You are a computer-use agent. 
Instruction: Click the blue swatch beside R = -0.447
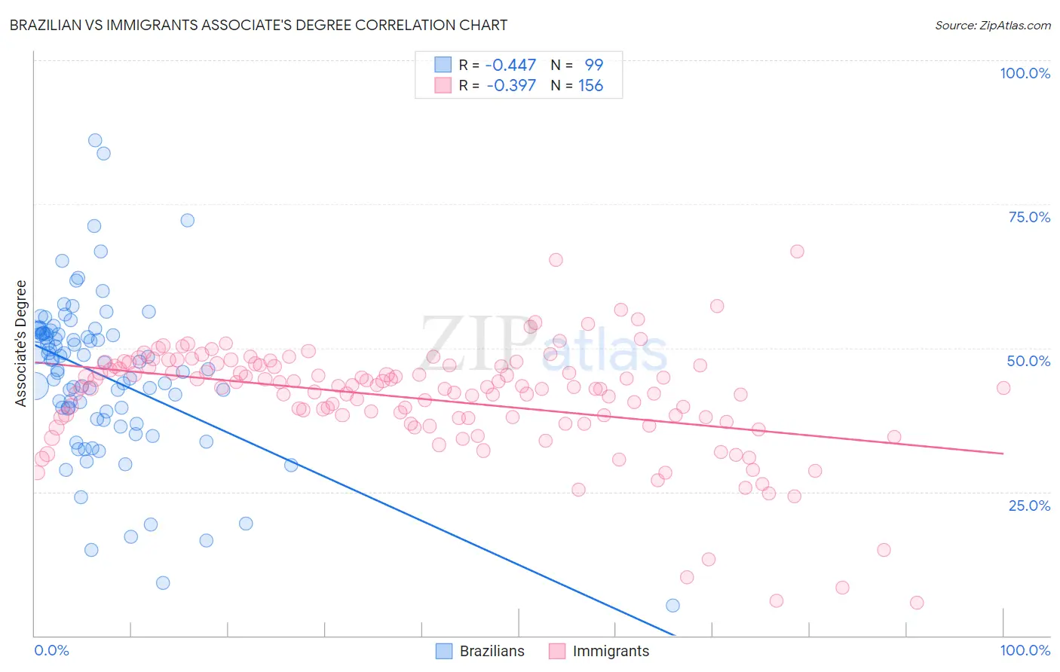443,65
